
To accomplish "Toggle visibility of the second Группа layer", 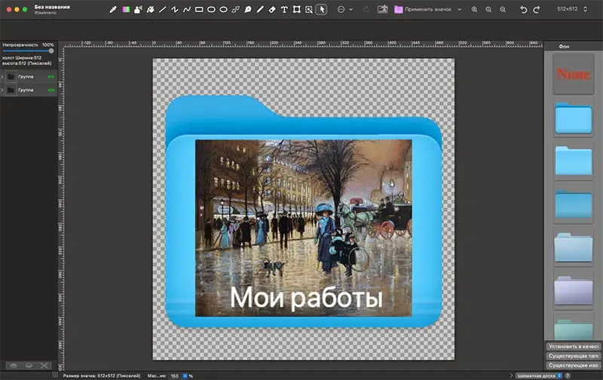I will [x=51, y=90].
